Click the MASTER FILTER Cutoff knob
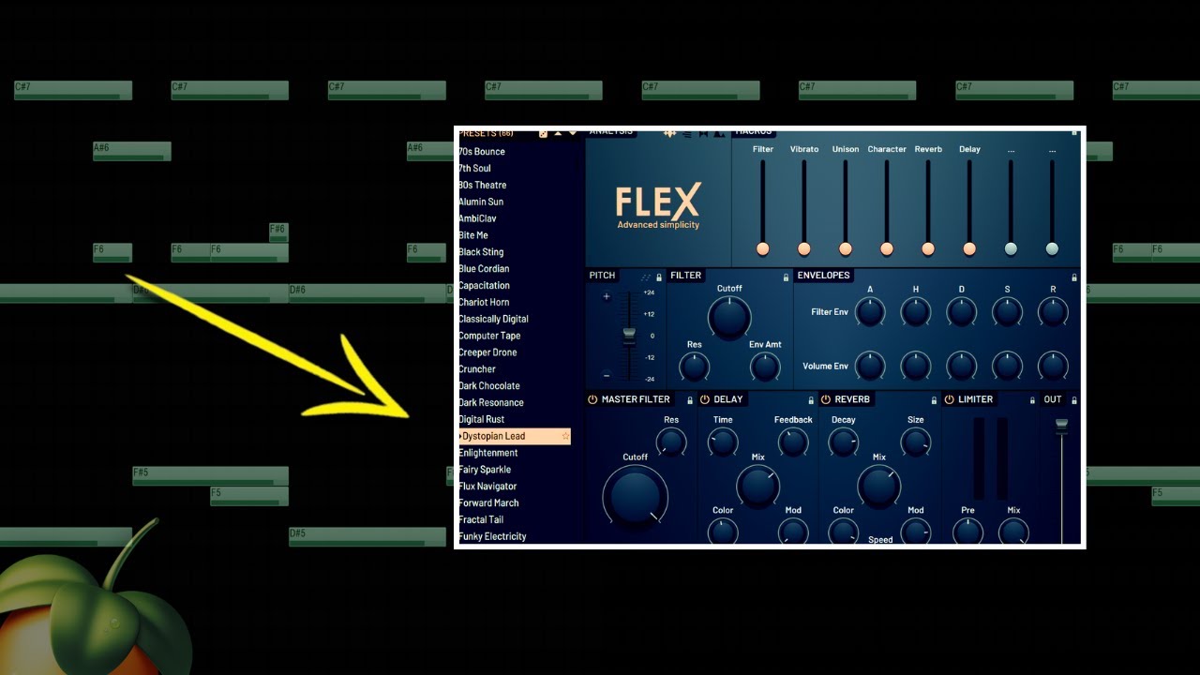Screen dimensions: 1200x675 click(635, 497)
